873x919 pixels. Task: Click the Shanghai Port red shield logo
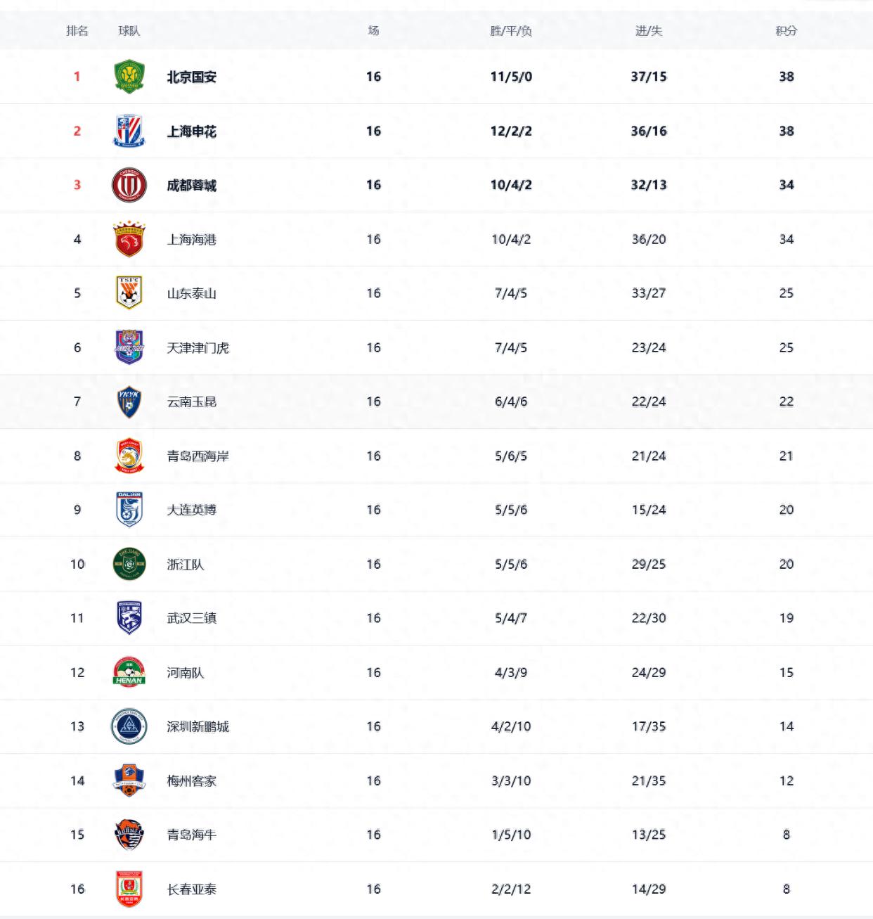pos(129,239)
